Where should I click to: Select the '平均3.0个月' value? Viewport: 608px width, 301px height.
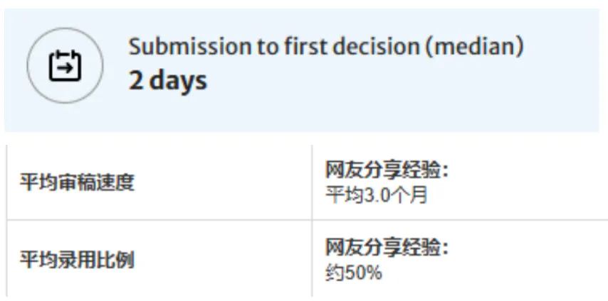pos(377,195)
